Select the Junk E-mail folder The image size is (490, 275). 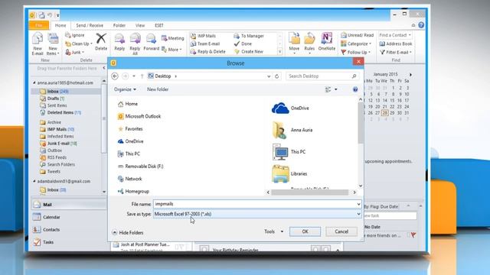58,144
